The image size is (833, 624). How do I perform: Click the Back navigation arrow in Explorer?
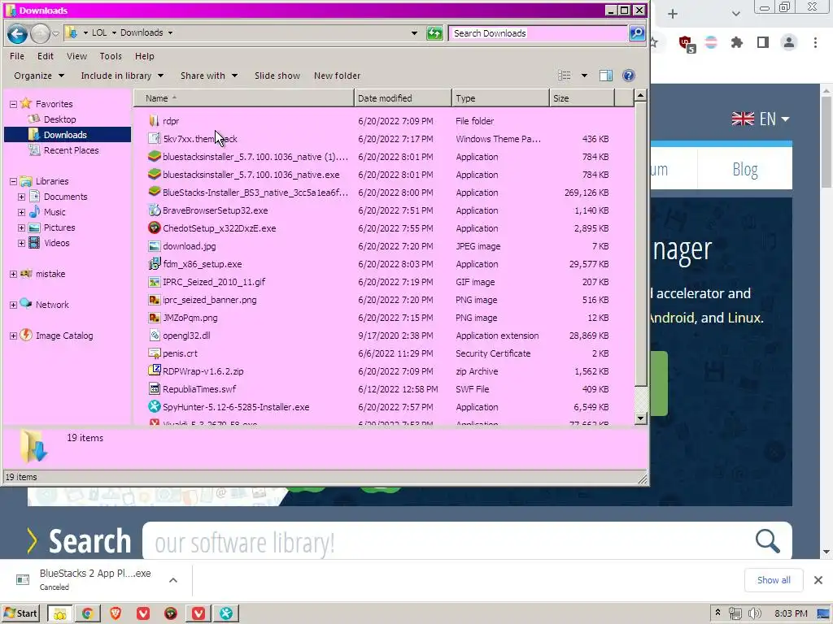tap(17, 34)
